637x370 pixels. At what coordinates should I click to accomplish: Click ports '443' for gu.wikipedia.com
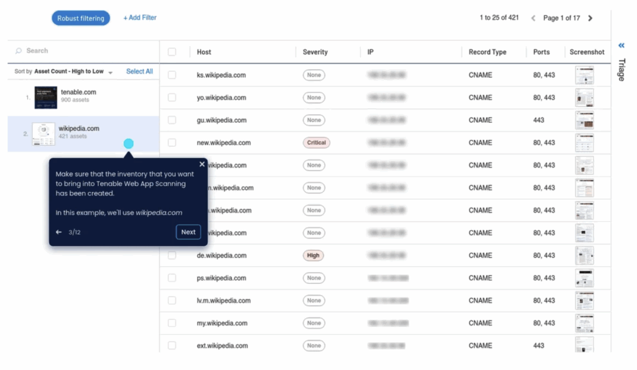click(539, 120)
